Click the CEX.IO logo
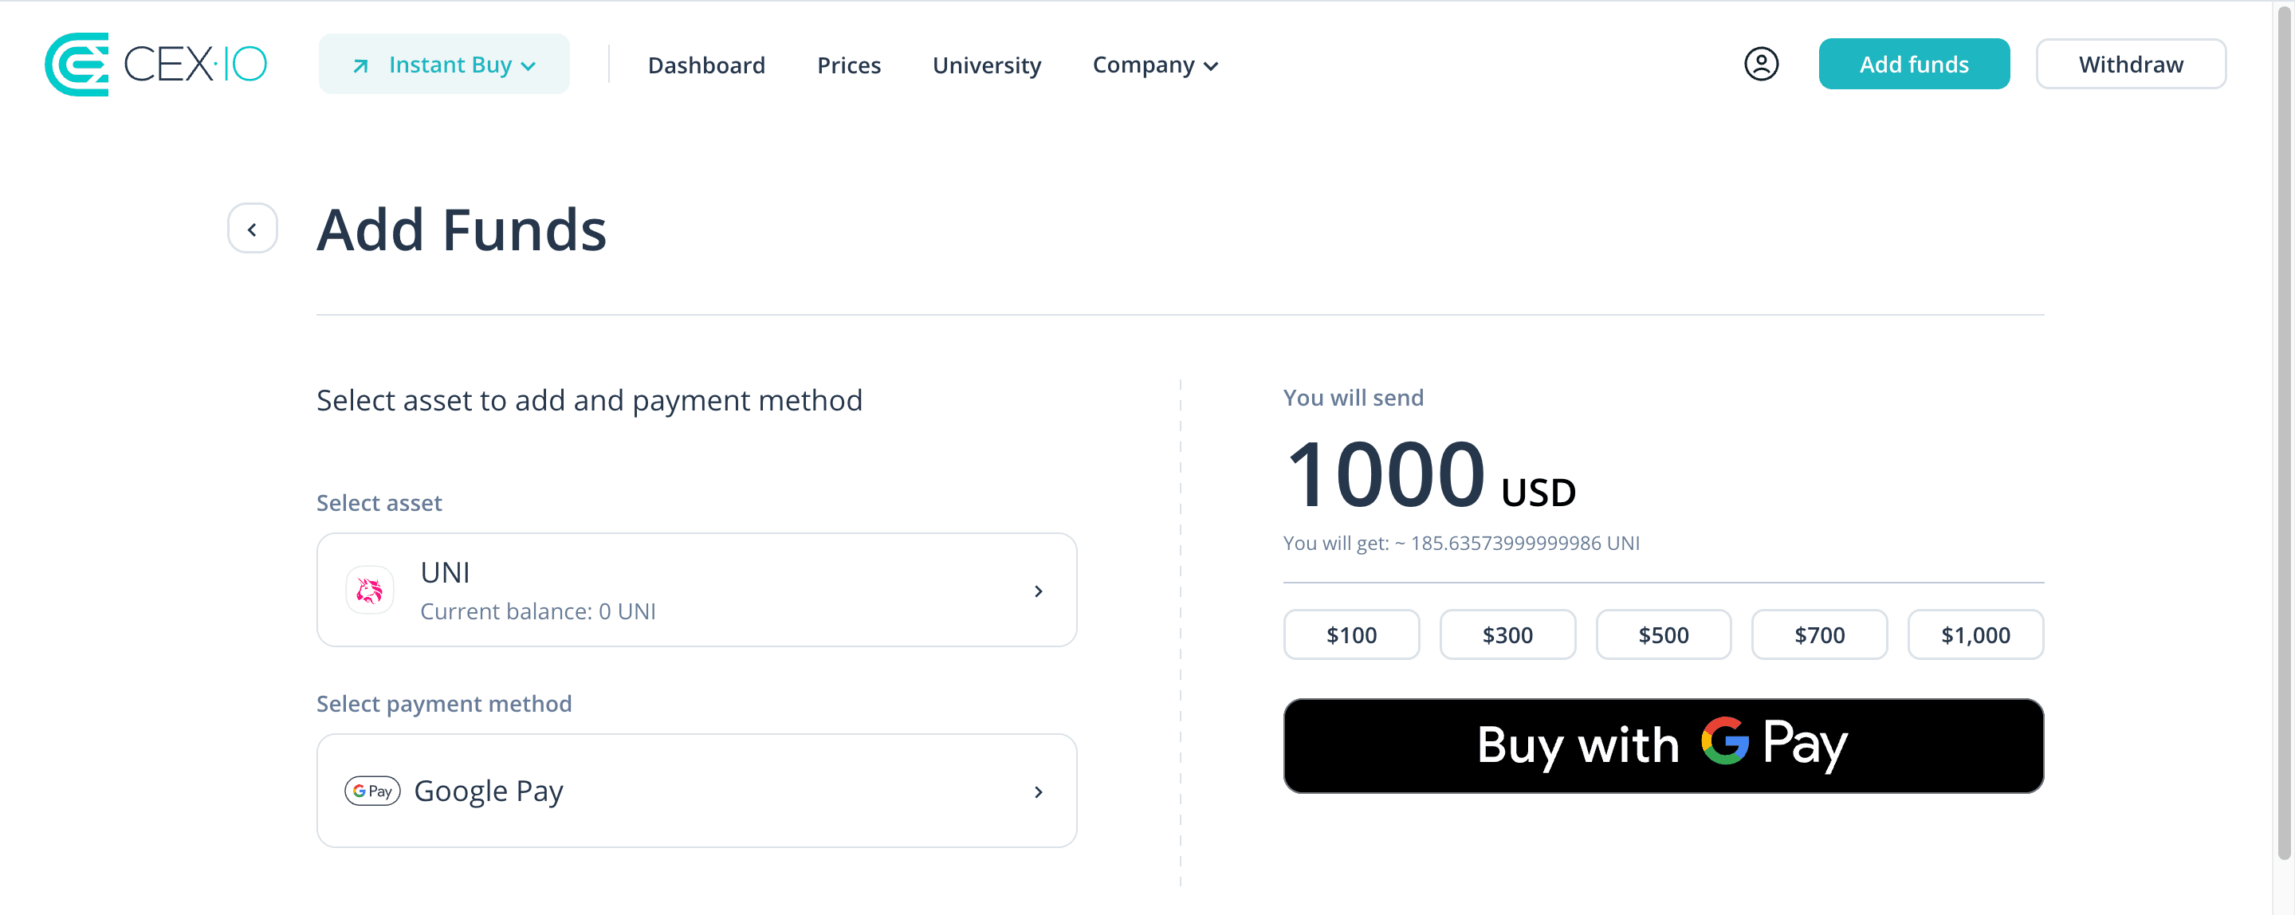The width and height of the screenshot is (2295, 915). tap(156, 64)
